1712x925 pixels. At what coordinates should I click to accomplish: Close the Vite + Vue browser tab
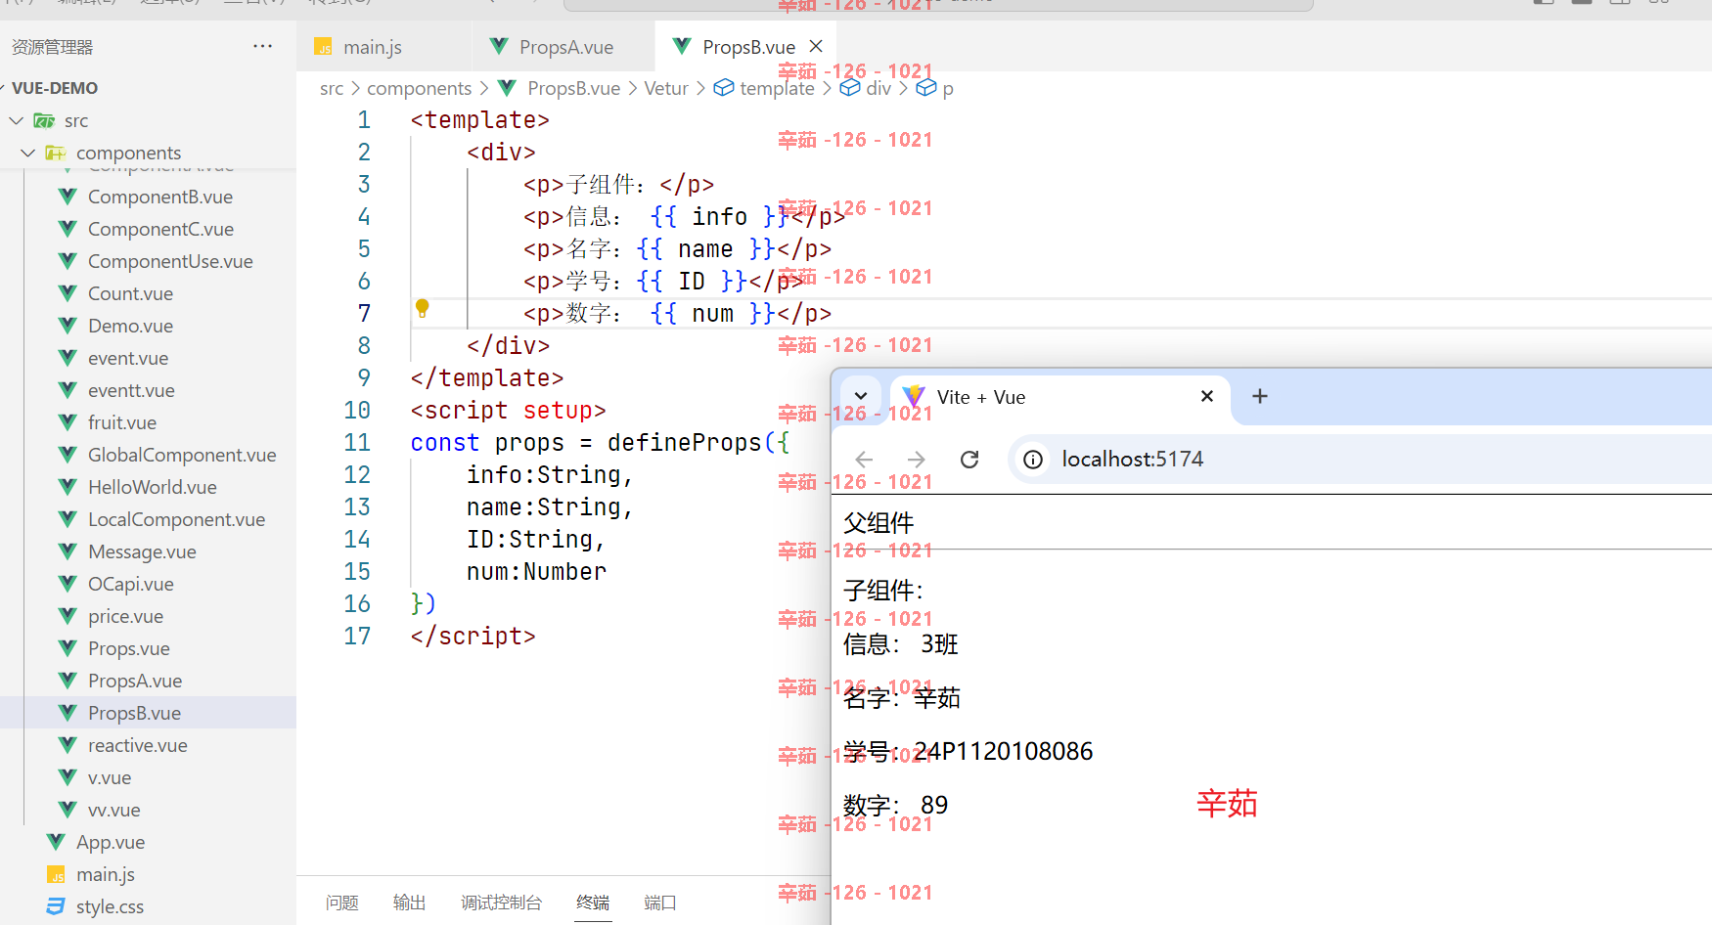click(x=1207, y=396)
